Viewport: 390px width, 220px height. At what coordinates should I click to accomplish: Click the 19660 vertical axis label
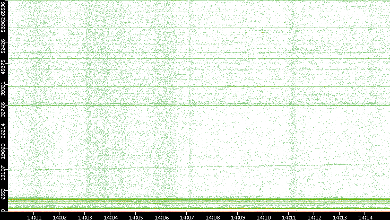point(3,151)
